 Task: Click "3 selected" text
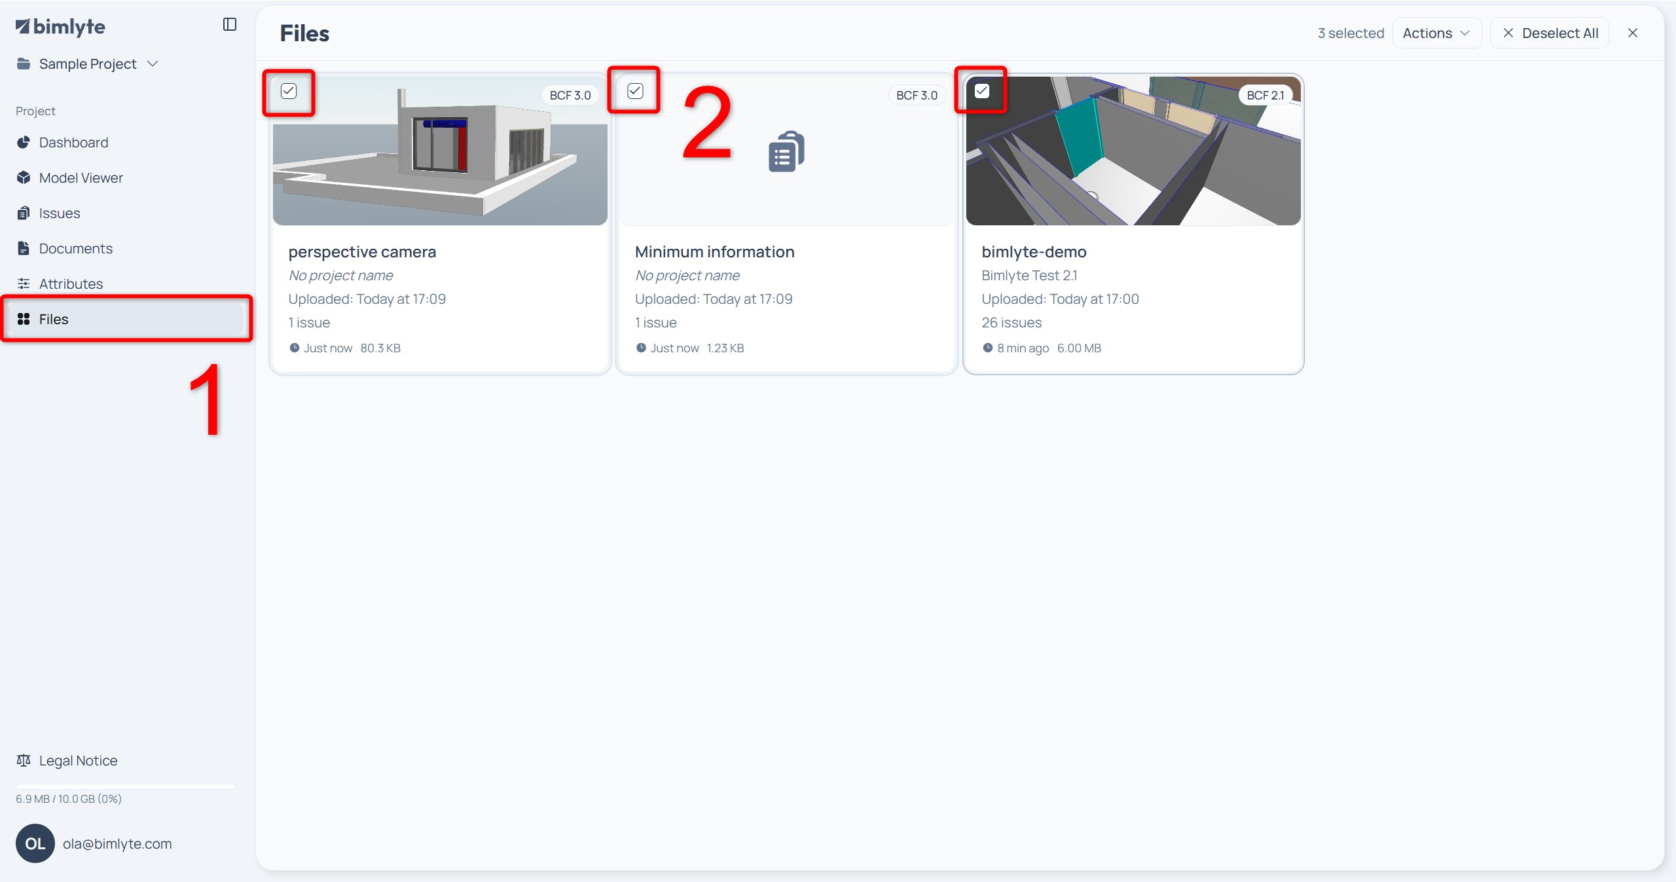click(1351, 33)
